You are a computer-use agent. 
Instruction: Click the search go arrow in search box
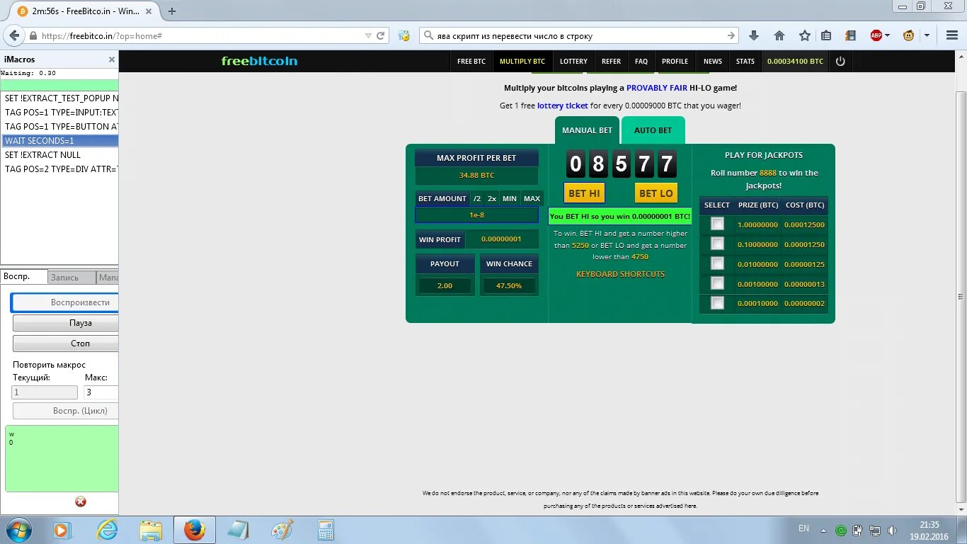(731, 35)
